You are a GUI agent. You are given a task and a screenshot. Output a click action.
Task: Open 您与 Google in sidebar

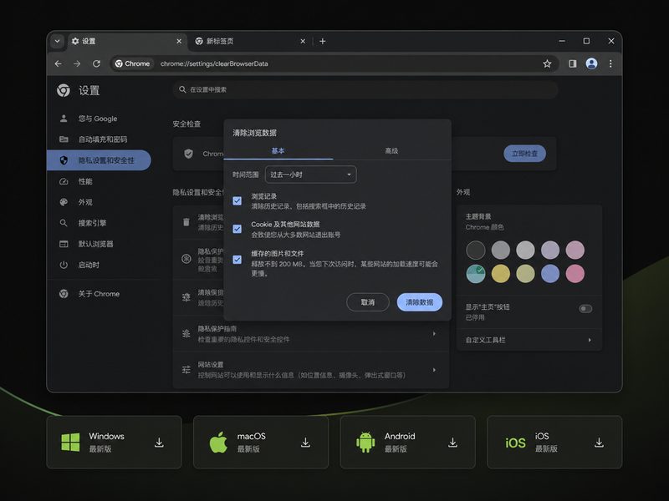99,119
